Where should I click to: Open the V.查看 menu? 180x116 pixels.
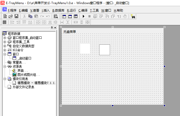tap(35, 11)
